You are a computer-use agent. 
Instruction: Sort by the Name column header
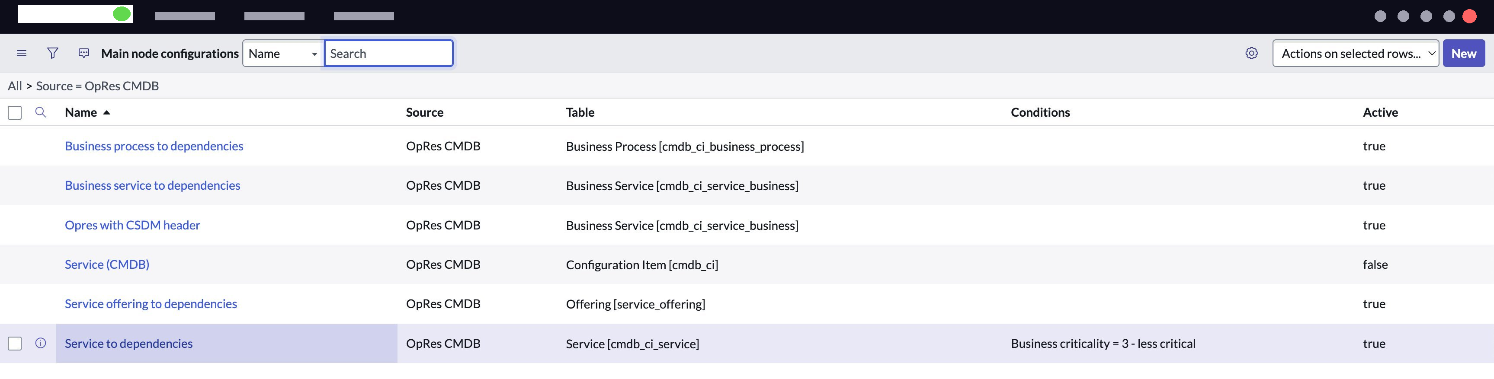click(81, 112)
